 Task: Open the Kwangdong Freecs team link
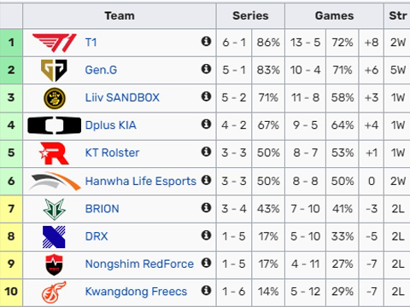pos(136,292)
